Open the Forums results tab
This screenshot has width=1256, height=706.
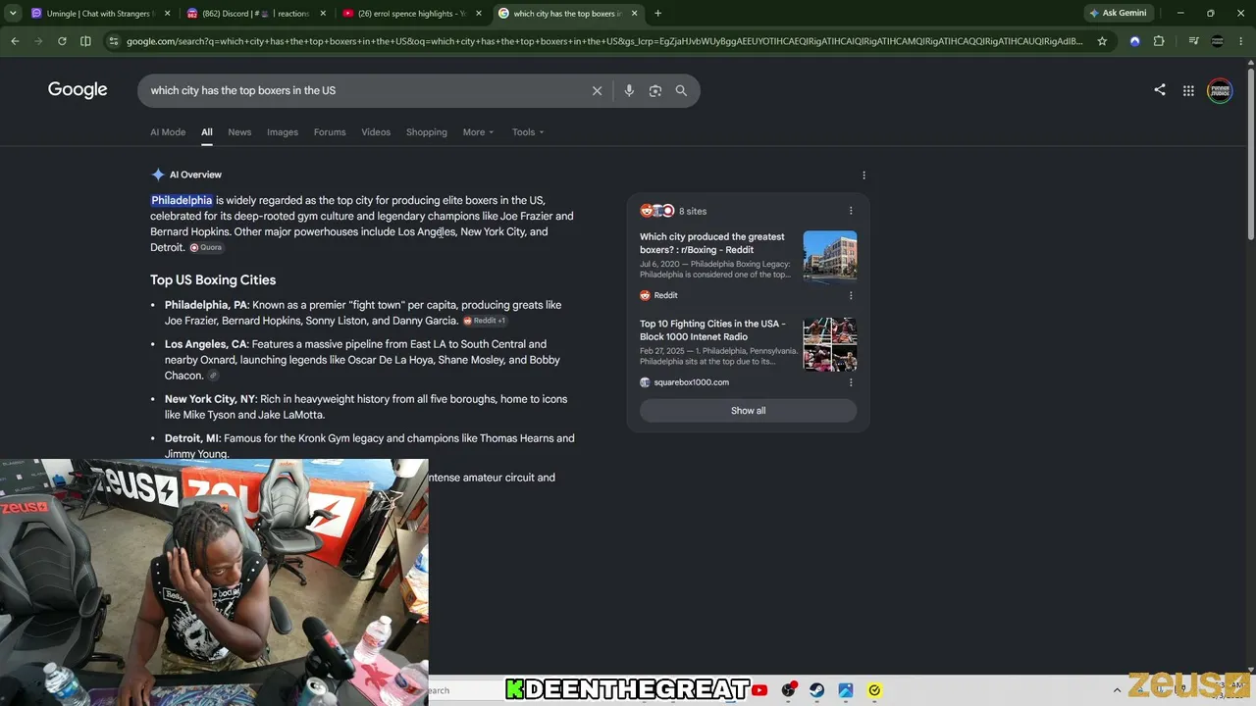[x=330, y=132]
